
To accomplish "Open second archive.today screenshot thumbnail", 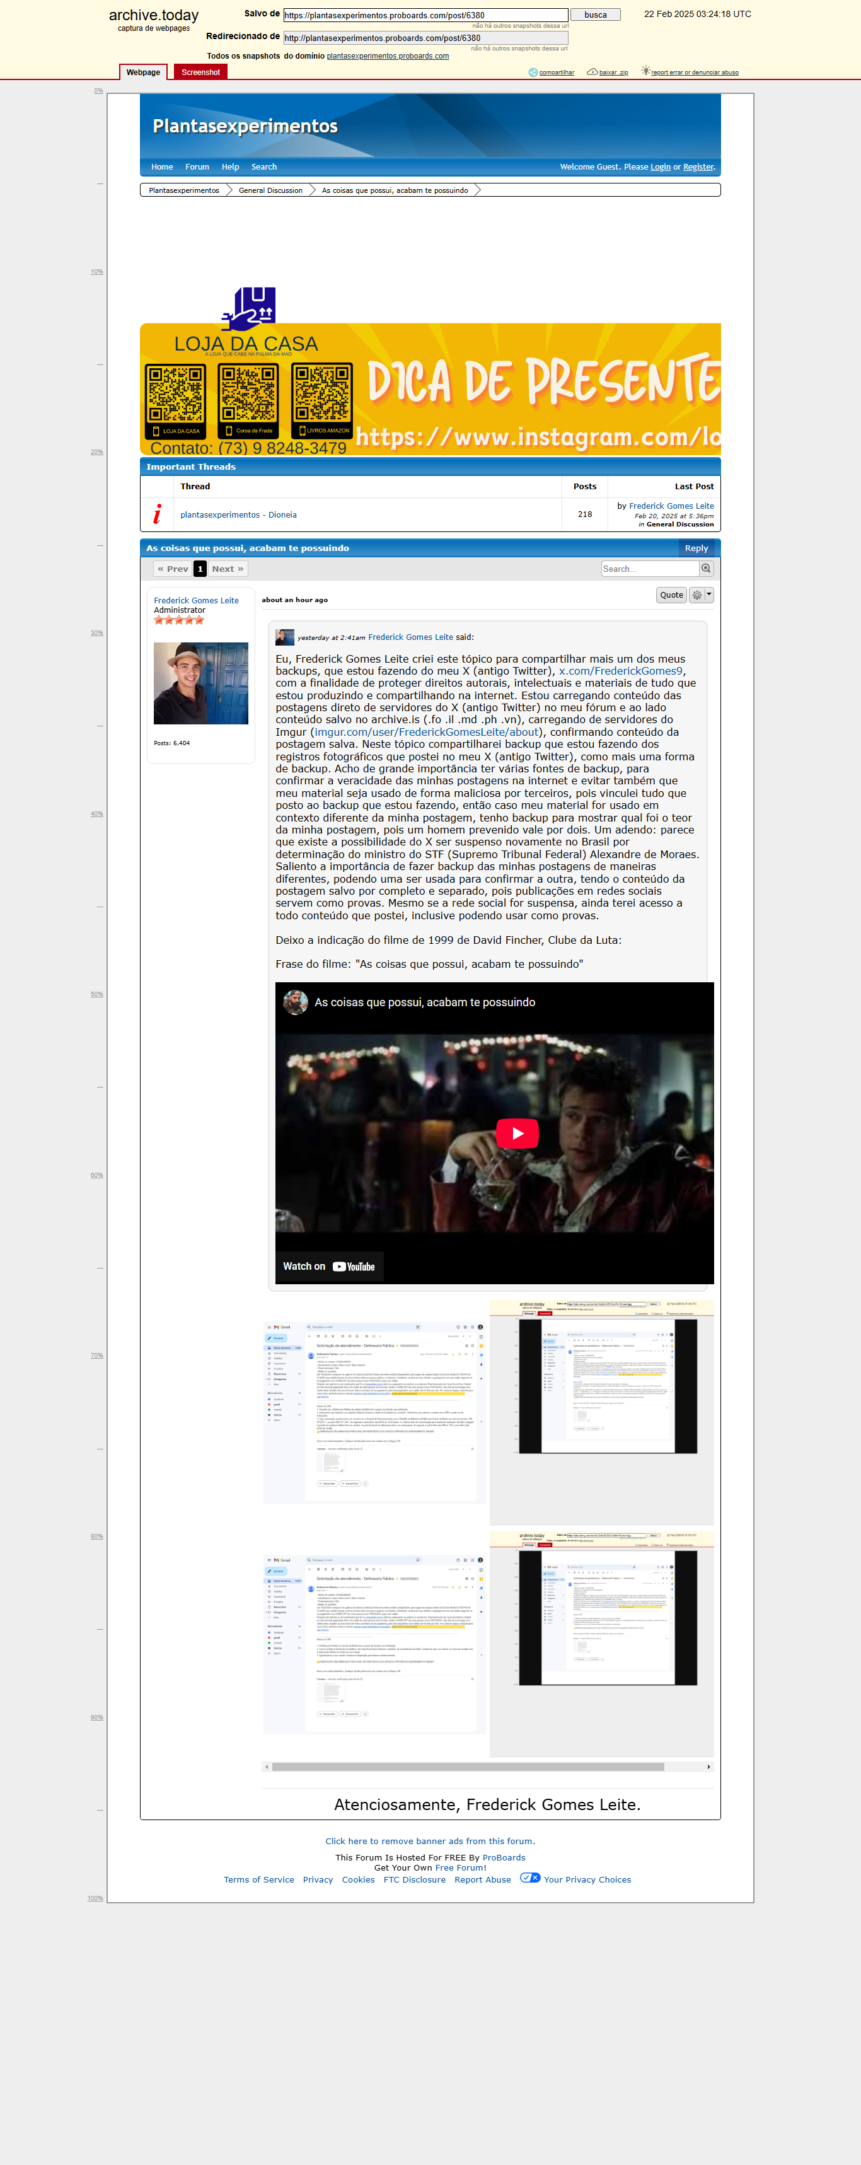I will point(601,1644).
